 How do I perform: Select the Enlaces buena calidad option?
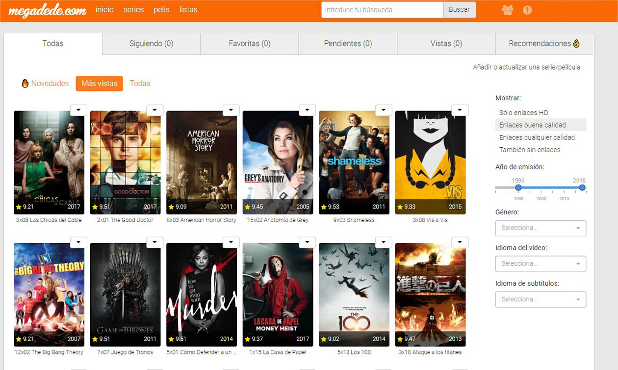click(541, 125)
